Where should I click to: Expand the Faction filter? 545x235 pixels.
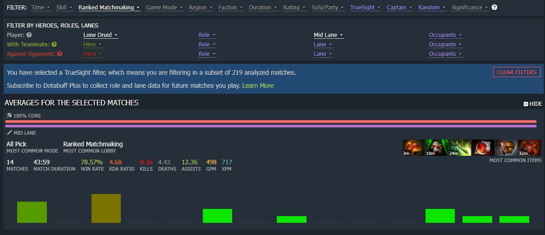click(x=231, y=8)
